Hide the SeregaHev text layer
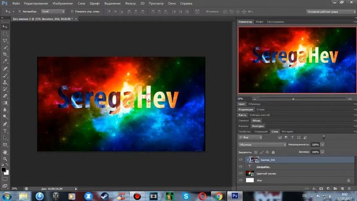 click(x=240, y=166)
